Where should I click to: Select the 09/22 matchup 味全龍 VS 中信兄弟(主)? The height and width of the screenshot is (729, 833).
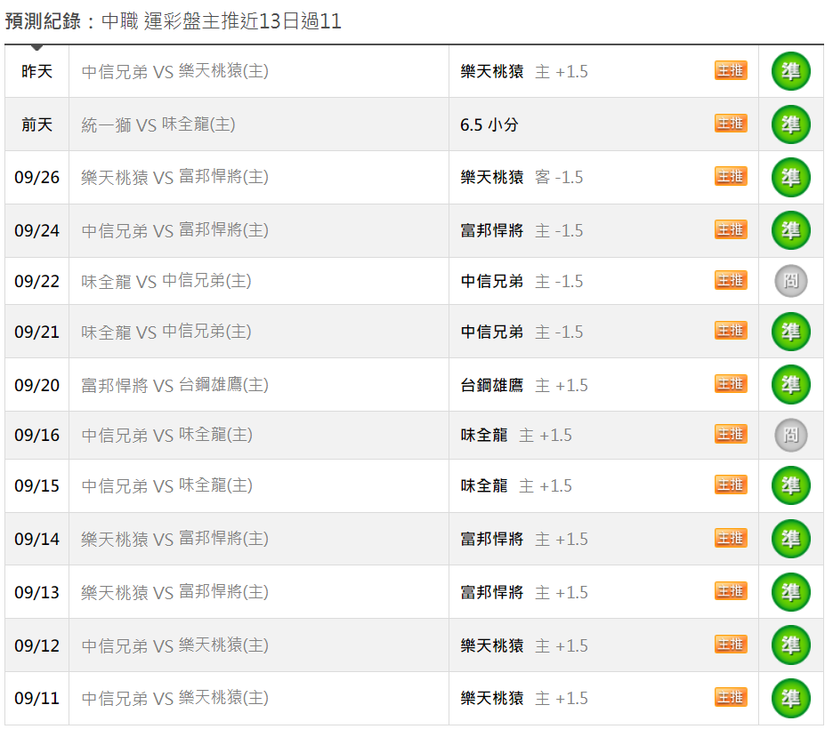tap(166, 281)
